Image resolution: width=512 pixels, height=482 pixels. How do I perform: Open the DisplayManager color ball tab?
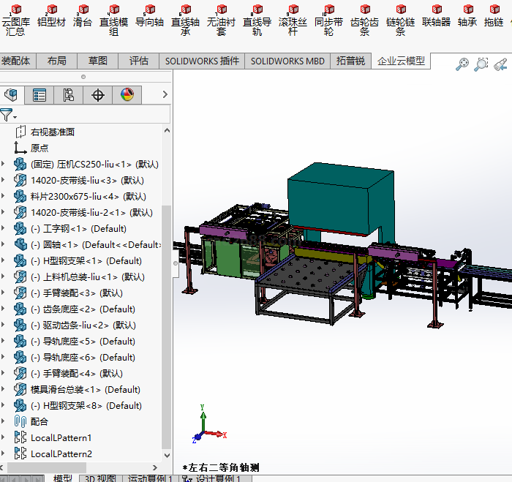coord(127,95)
